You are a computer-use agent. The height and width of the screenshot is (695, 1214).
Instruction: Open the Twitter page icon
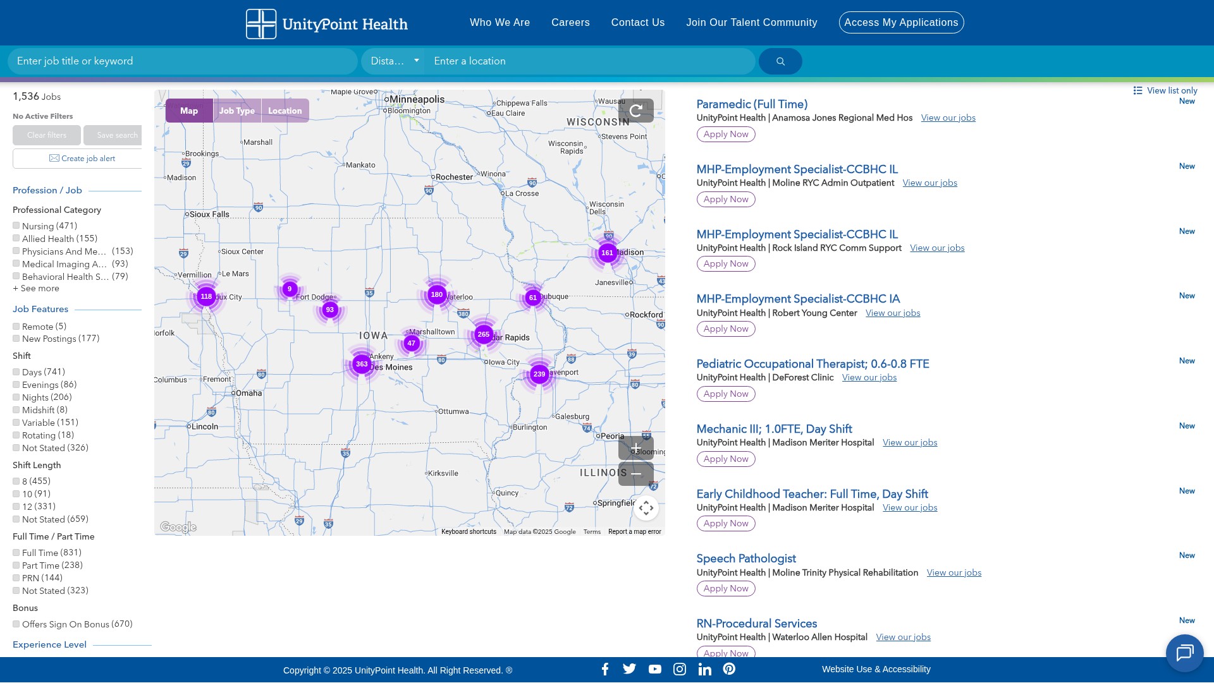629,669
